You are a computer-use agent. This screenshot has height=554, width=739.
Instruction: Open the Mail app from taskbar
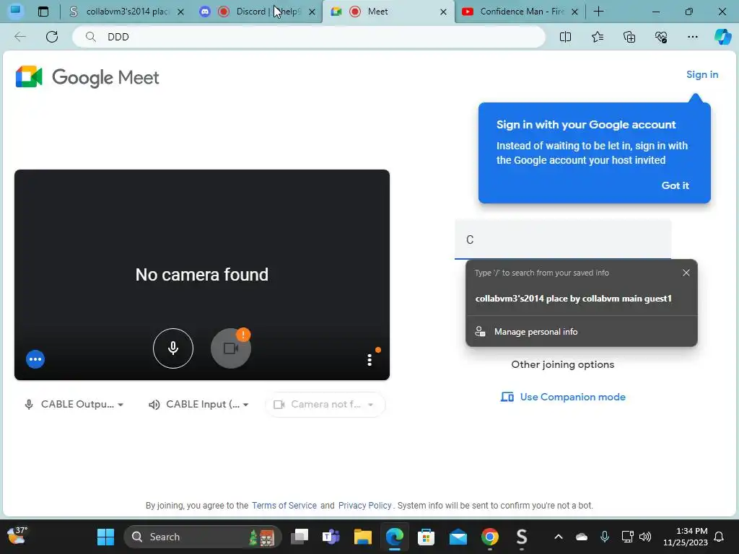click(458, 537)
